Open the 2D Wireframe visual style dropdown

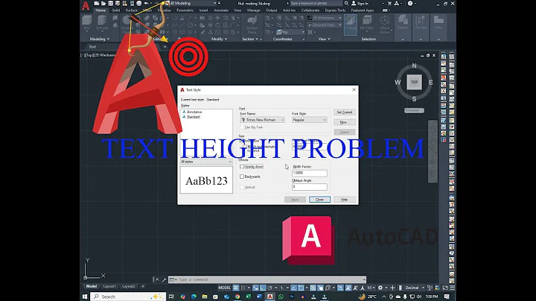[x=325, y=18]
